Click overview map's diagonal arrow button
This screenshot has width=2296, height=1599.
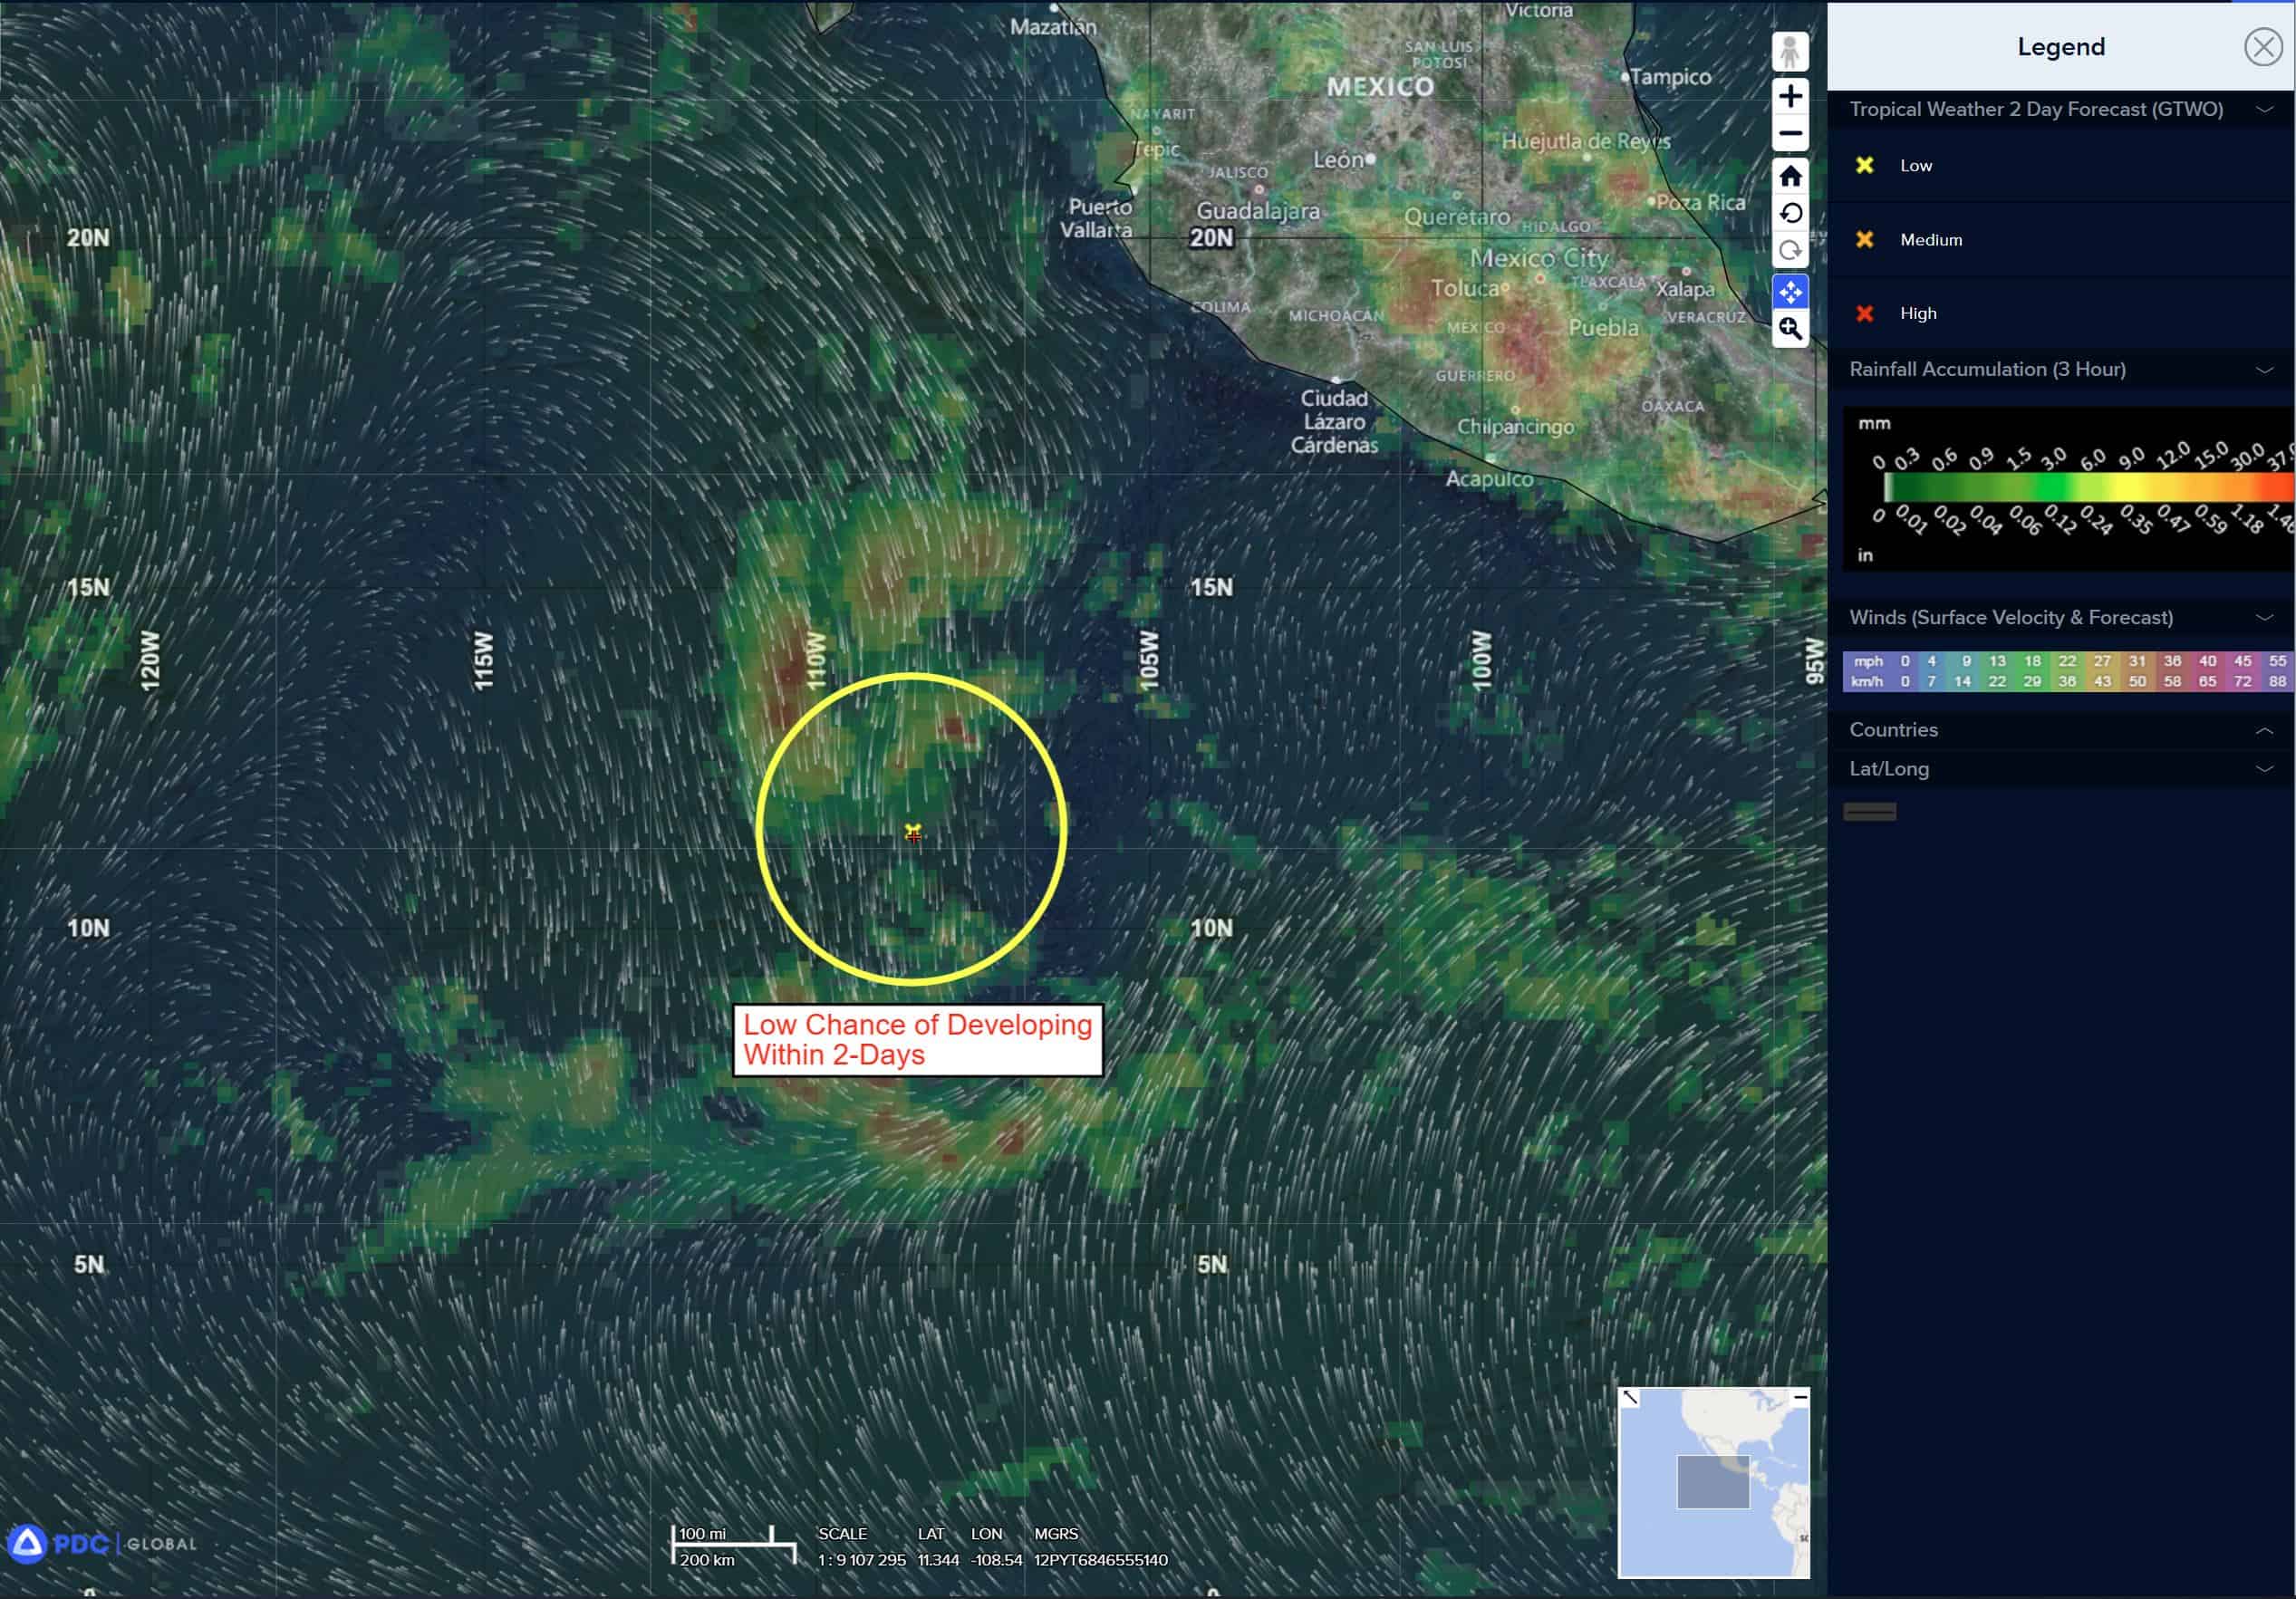coord(1630,1397)
